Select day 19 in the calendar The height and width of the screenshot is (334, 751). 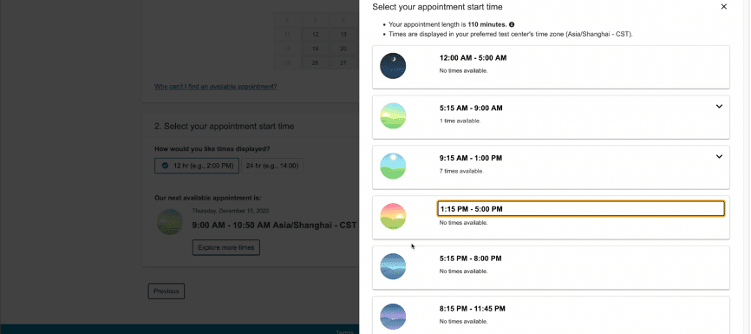tap(315, 49)
